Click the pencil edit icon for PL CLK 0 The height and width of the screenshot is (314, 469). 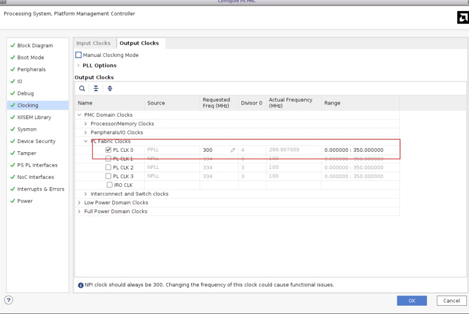pos(233,150)
